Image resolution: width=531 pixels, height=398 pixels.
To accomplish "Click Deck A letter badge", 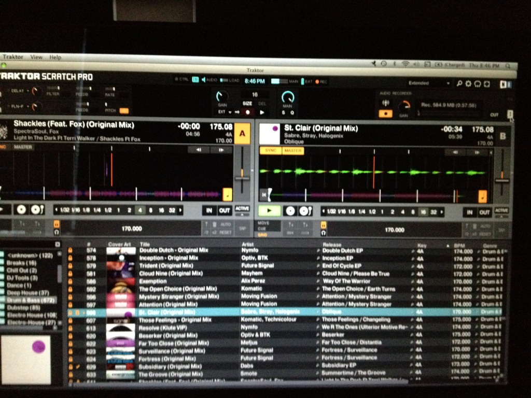I will [242, 133].
